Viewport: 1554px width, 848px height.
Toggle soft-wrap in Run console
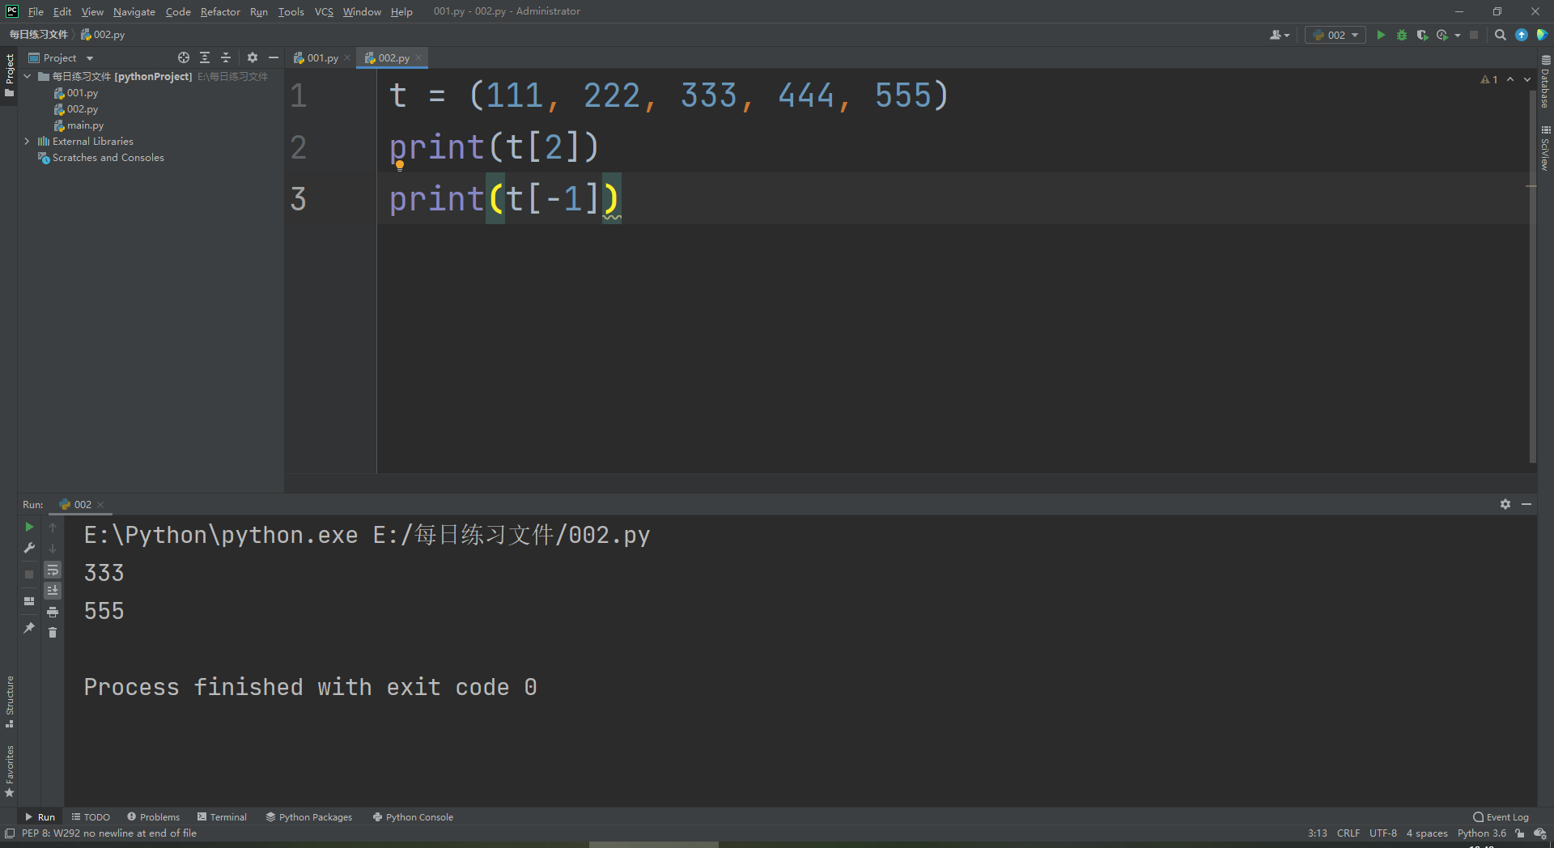(x=53, y=570)
